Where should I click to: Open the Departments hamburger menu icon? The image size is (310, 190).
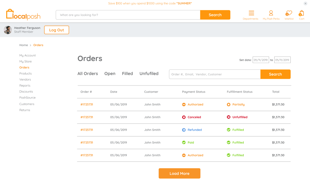coord(251,13)
